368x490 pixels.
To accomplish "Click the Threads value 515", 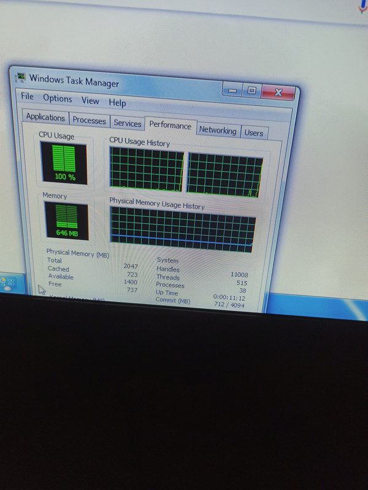I will click(x=242, y=283).
